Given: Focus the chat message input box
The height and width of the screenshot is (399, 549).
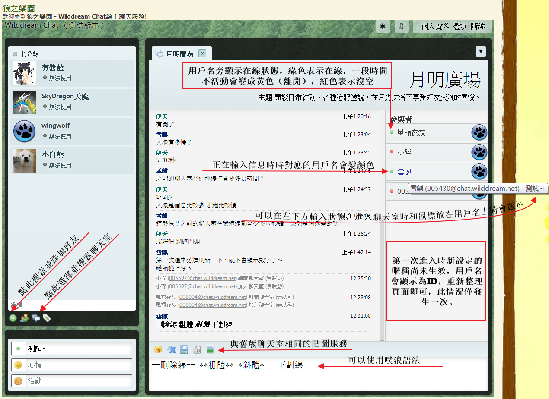Looking at the screenshot, I should (319, 374).
